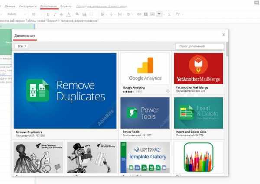Screen dimensions: 260x184
Task: Click the Remove Duplicates title text
Action: pos(29,132)
